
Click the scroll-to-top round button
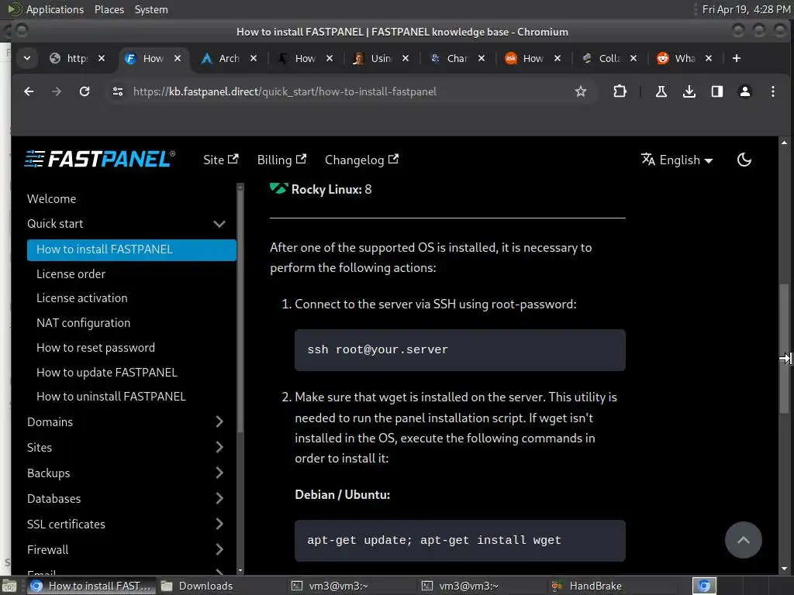[x=743, y=540]
